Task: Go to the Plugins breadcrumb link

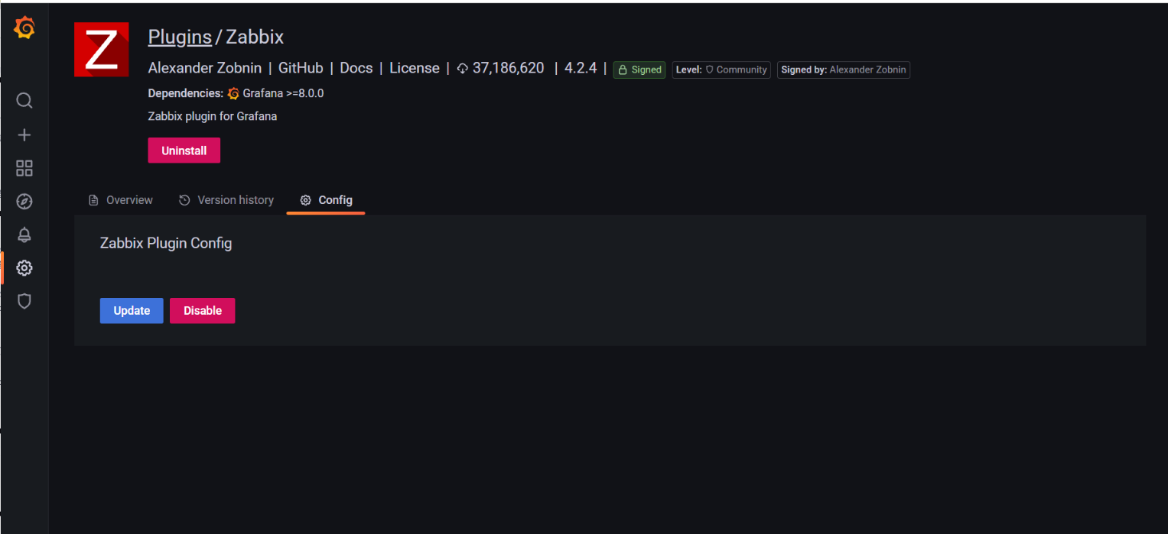Action: (x=180, y=37)
